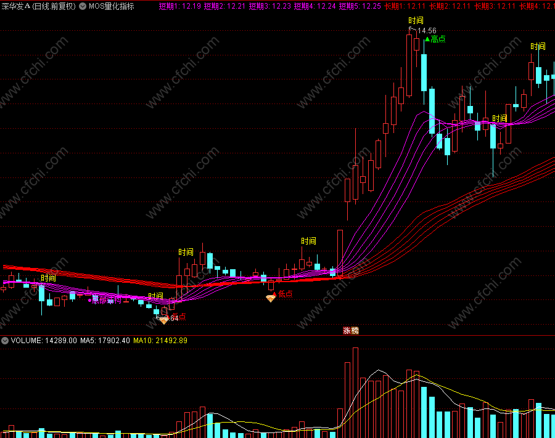
Task: Select the VOLUME: 14289.00 readout
Action: click(44, 341)
